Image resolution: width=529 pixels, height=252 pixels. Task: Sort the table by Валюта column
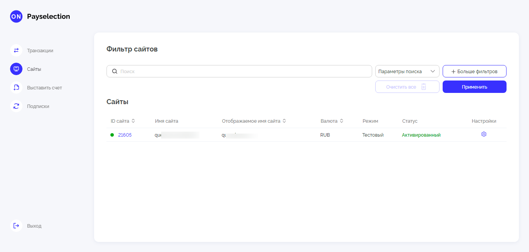pos(342,121)
